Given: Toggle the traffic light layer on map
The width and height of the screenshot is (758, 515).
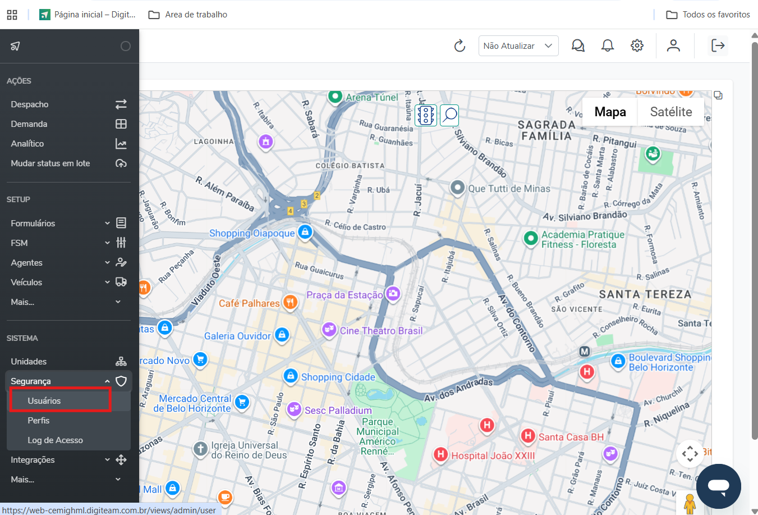Looking at the screenshot, I should coord(426,115).
